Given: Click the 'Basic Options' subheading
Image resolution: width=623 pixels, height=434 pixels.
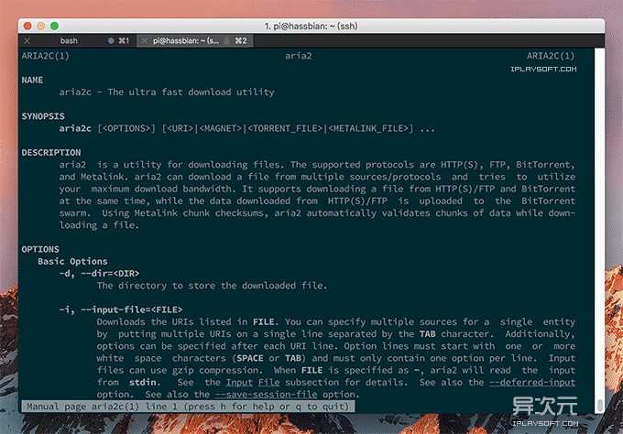Looking at the screenshot, I should [x=72, y=261].
